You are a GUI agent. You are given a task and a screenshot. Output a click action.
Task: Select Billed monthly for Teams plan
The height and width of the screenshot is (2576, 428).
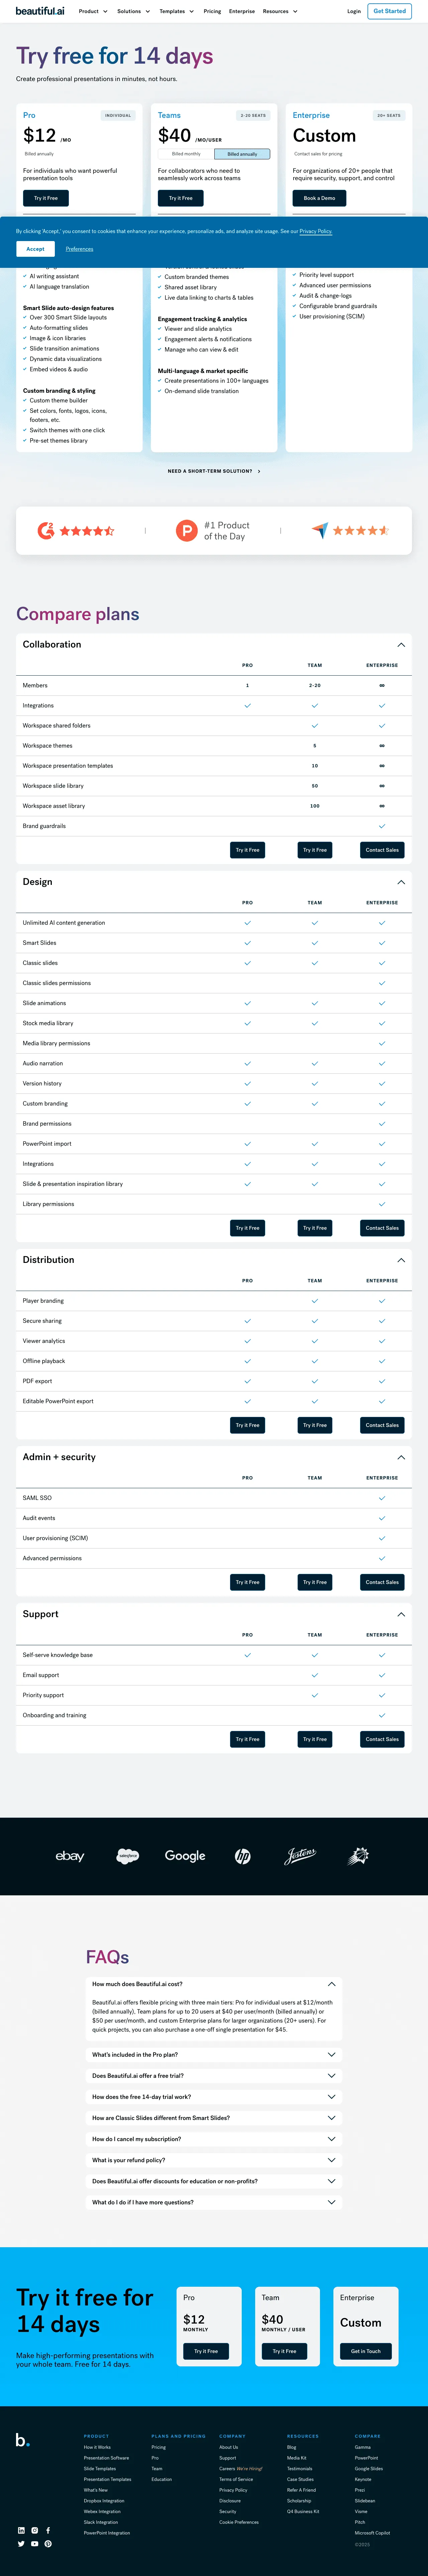[x=186, y=154]
